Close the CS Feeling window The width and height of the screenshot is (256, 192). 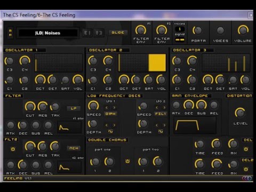pyautogui.click(x=251, y=15)
